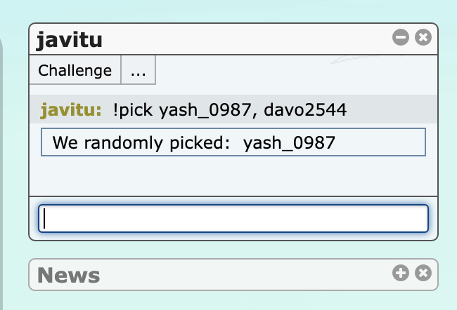Viewport: 457px width, 310px height.
Task: Click empty toolbar space right of the dots button
Action: pos(296,70)
